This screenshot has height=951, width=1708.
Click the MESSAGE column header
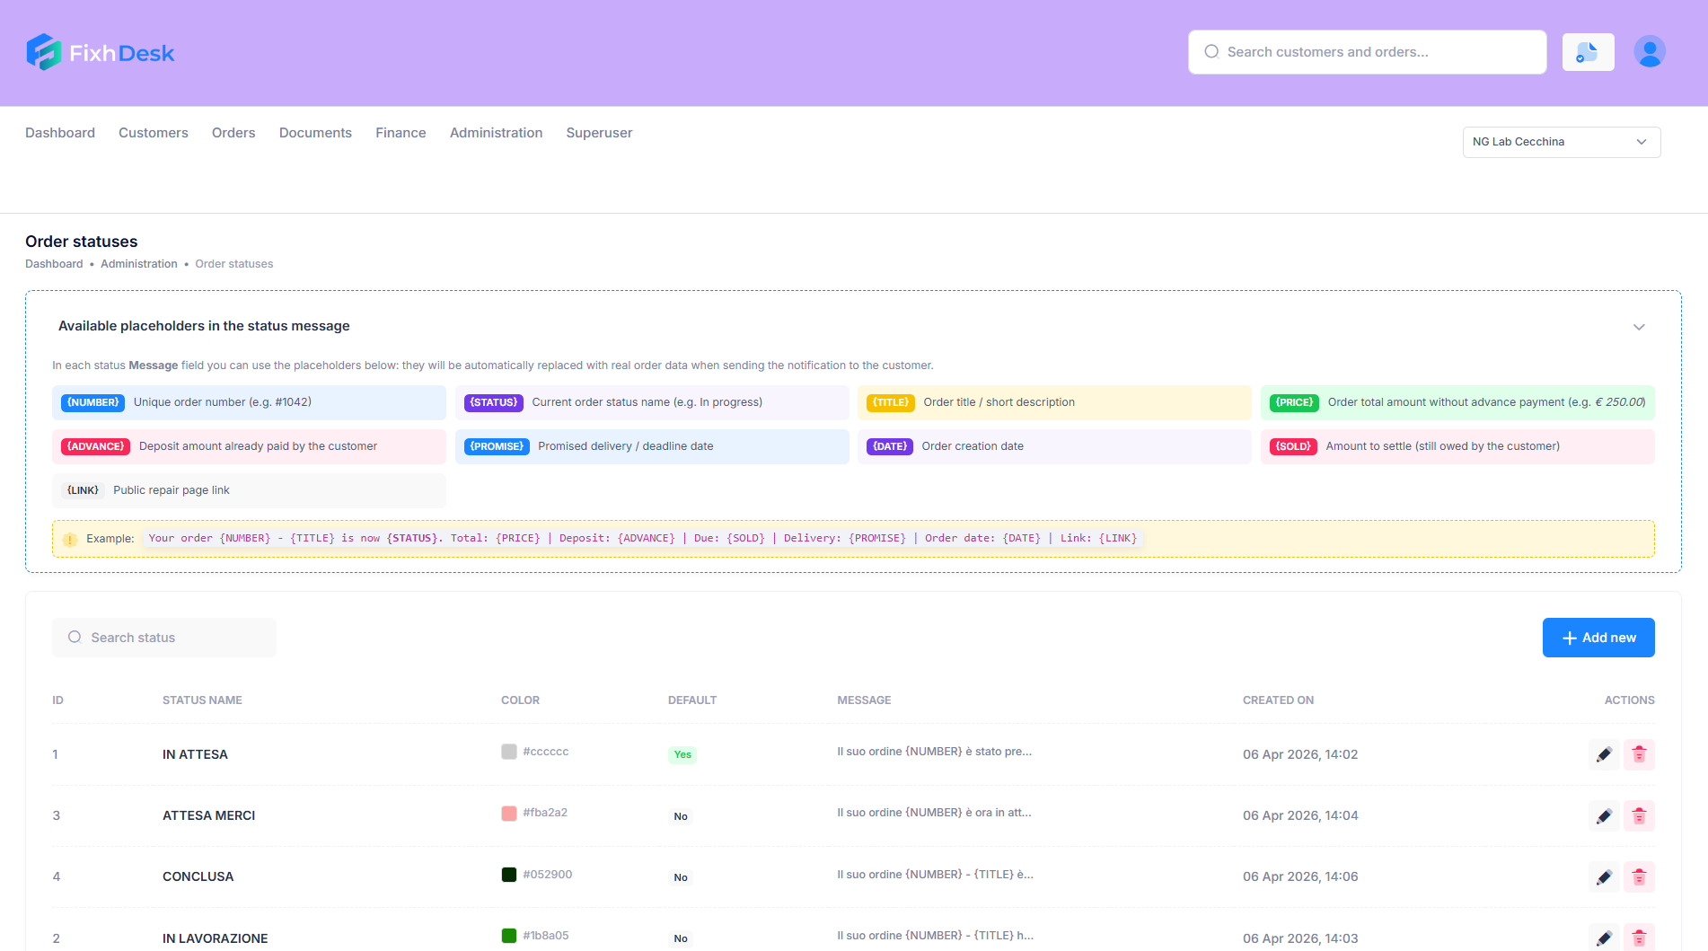click(864, 700)
